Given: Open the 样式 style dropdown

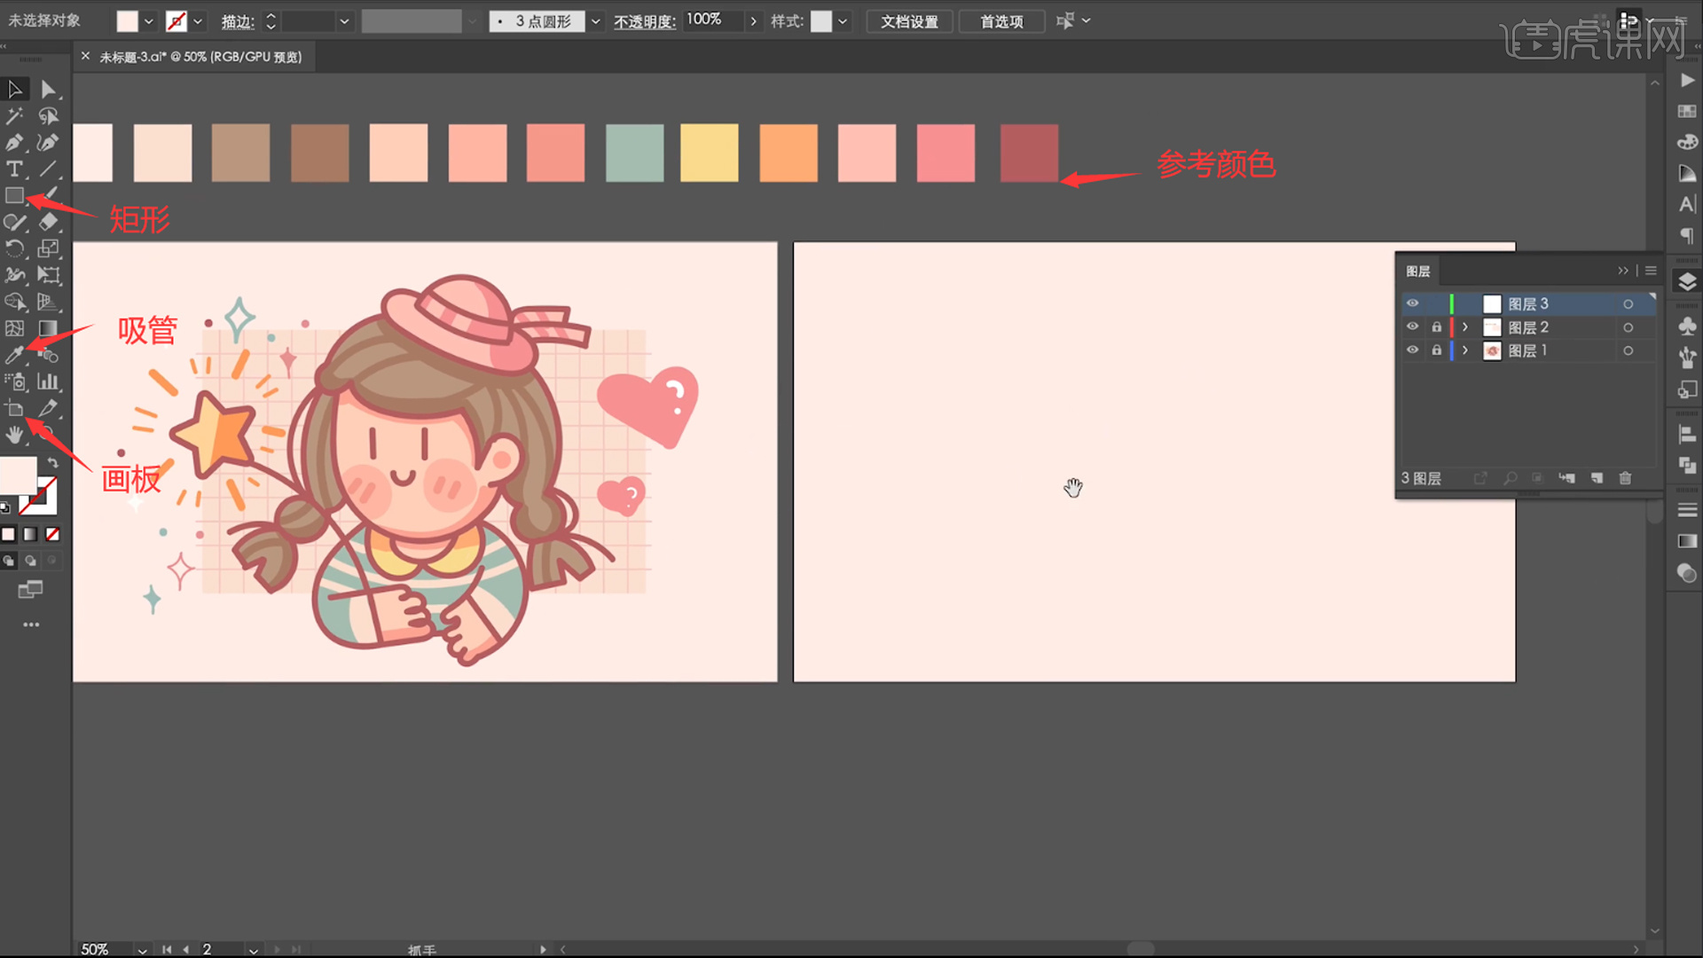Looking at the screenshot, I should coord(842,21).
